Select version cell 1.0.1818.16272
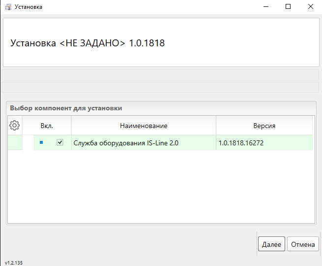 point(264,143)
